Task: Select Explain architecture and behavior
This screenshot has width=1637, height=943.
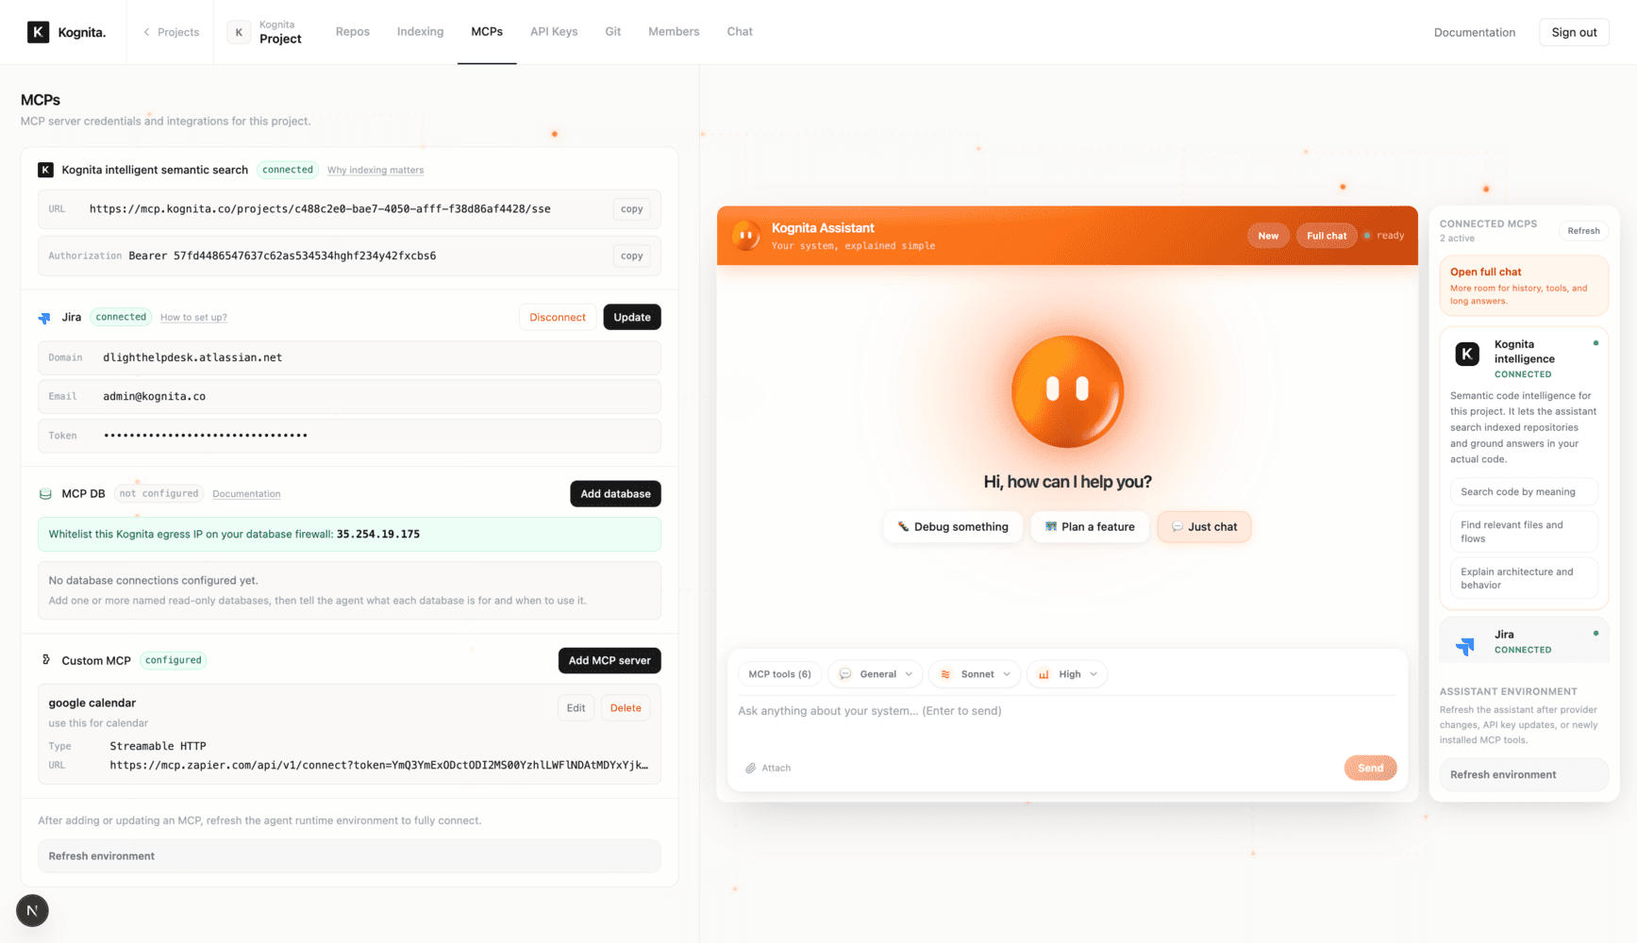Action: (1524, 579)
